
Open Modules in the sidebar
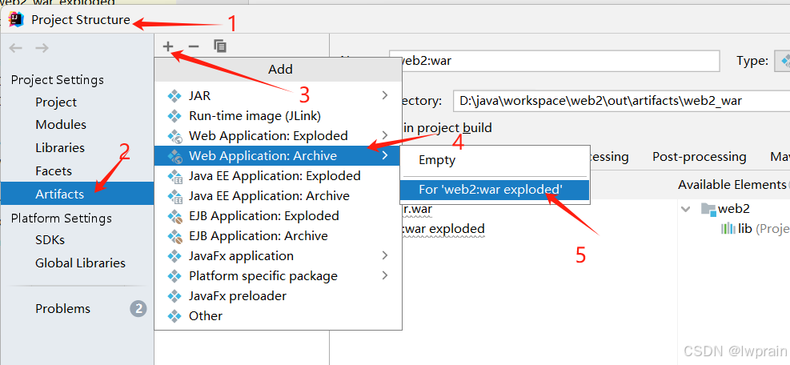[x=61, y=125]
